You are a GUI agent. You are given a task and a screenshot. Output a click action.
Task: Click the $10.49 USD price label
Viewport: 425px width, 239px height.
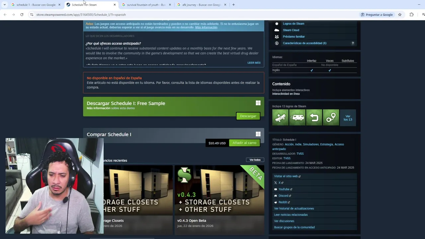coord(217,143)
